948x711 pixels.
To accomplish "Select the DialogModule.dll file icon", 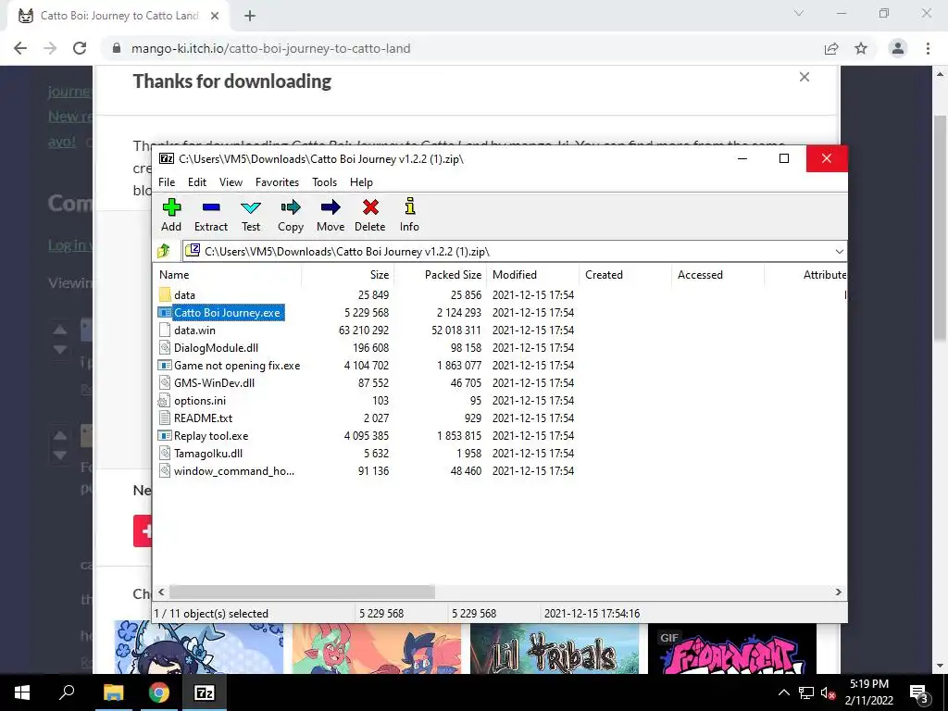I will (x=165, y=347).
